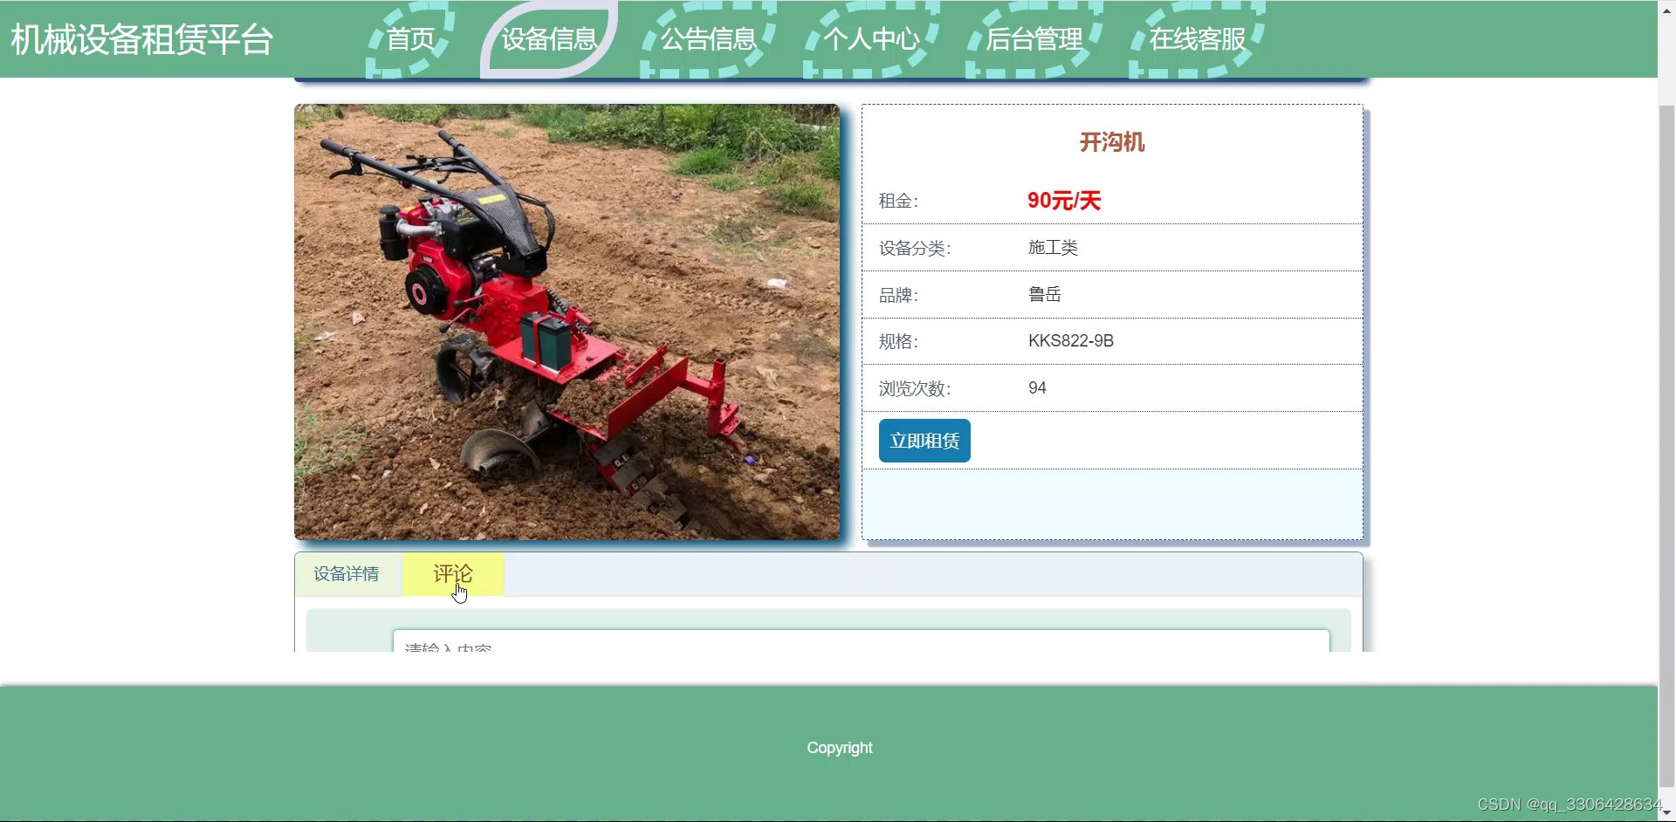Screen dimensions: 1676x822
Task: Click the 立即租赁 rental button
Action: pyautogui.click(x=924, y=441)
